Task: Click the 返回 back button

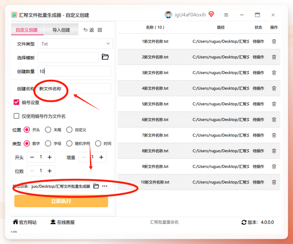Action: click(93, 30)
